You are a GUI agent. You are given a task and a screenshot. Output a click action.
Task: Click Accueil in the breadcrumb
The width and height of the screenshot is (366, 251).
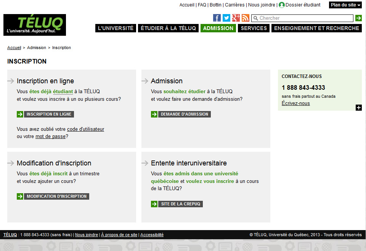pyautogui.click(x=14, y=48)
